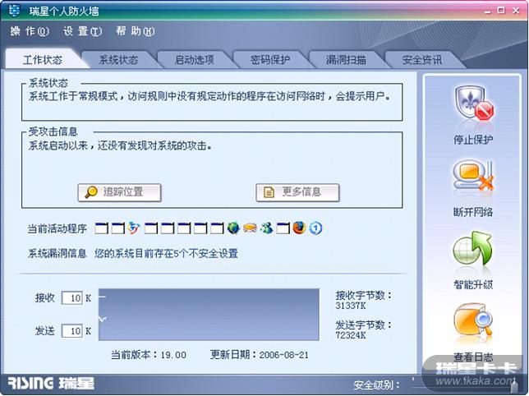Switch to the 启动选项 tab
The image size is (529, 396).
(195, 60)
